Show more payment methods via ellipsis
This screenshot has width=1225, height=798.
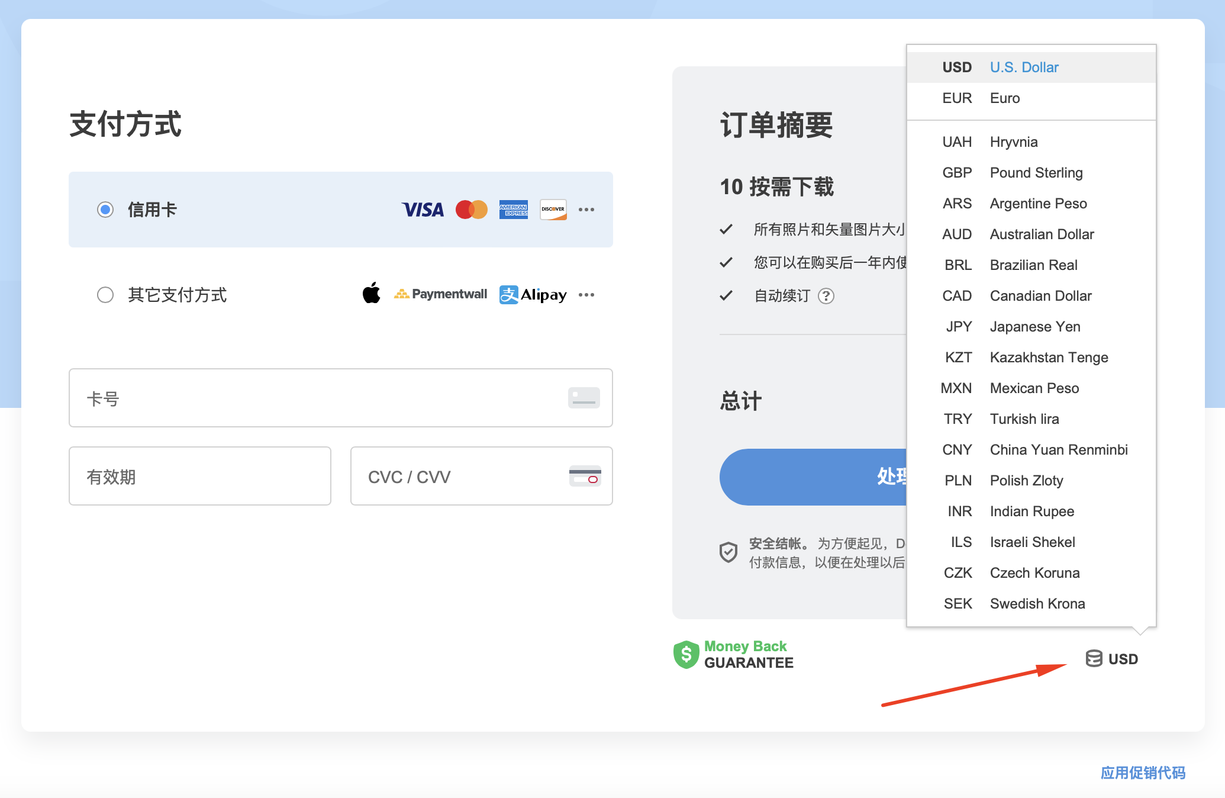click(x=586, y=294)
